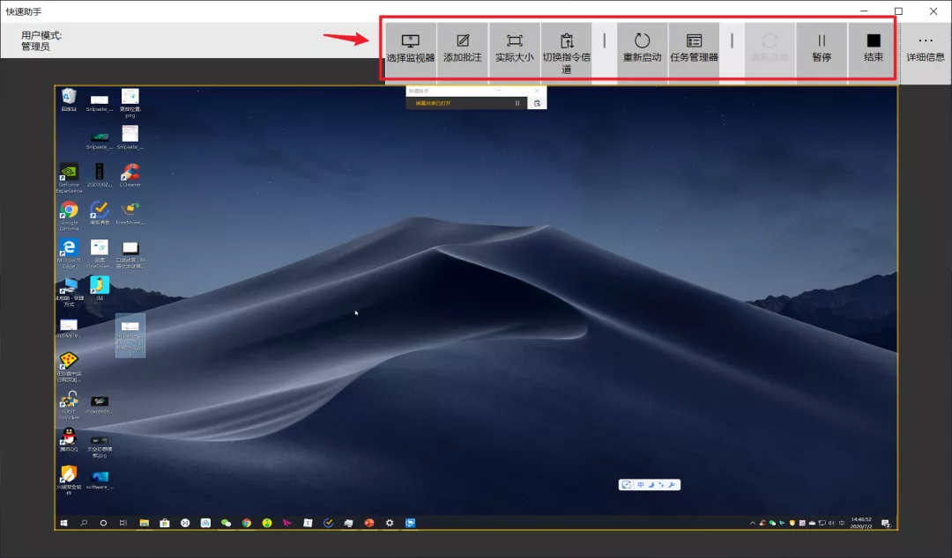
Task: Select the FreeMove desktop shortcut
Action: click(x=130, y=214)
